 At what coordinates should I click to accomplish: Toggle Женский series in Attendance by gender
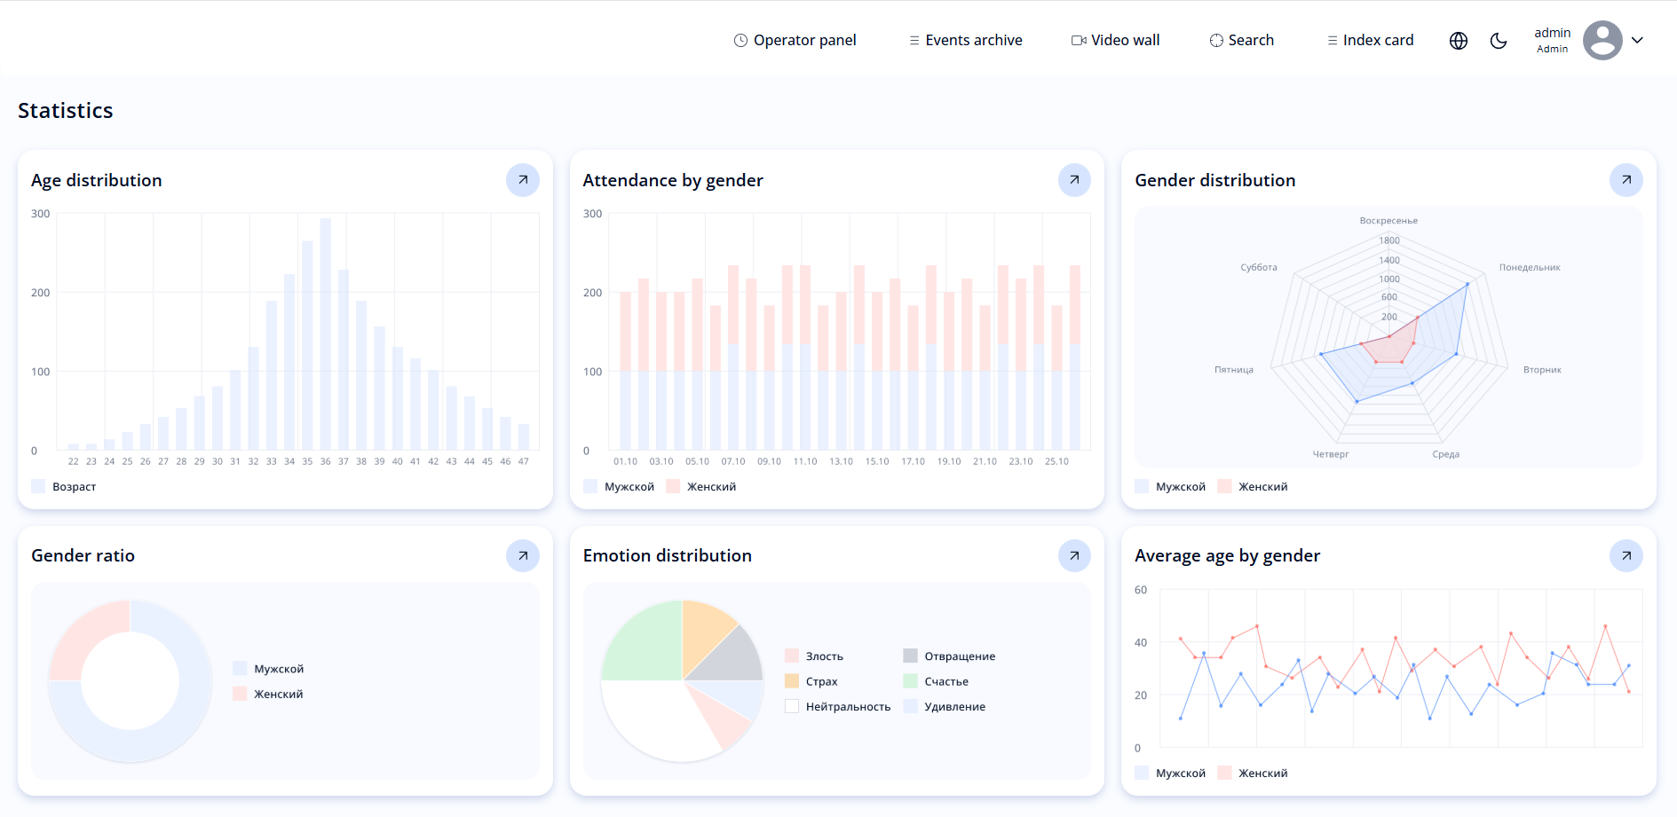pyautogui.click(x=701, y=487)
